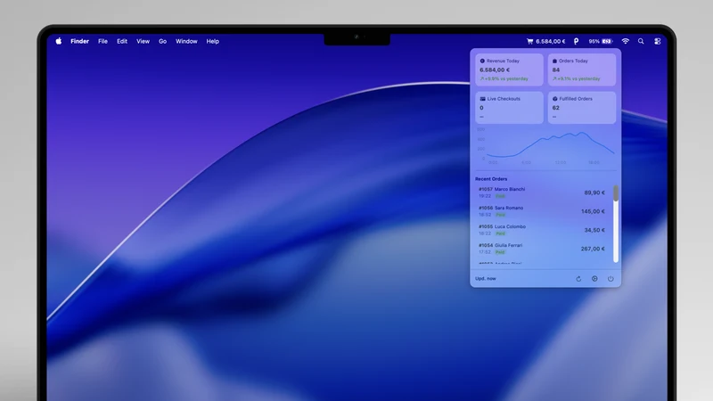Open the Edit menu
The height and width of the screenshot is (401, 713).
click(x=122, y=41)
